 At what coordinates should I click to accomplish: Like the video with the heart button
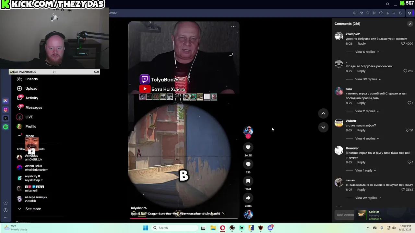click(248, 147)
